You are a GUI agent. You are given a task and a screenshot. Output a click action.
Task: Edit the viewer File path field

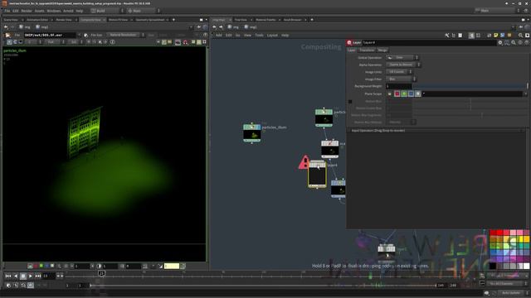(50, 35)
